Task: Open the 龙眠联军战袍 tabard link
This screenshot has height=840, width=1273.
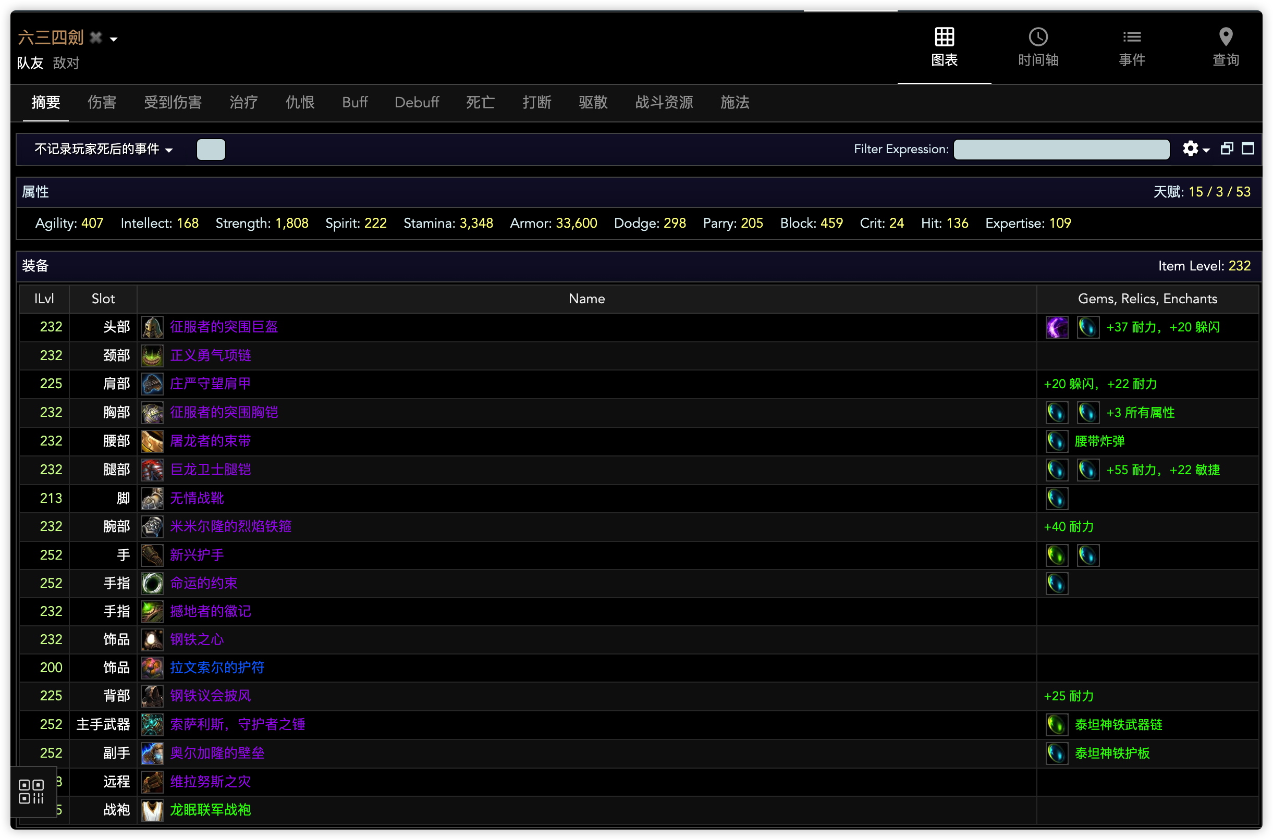Action: 210,809
